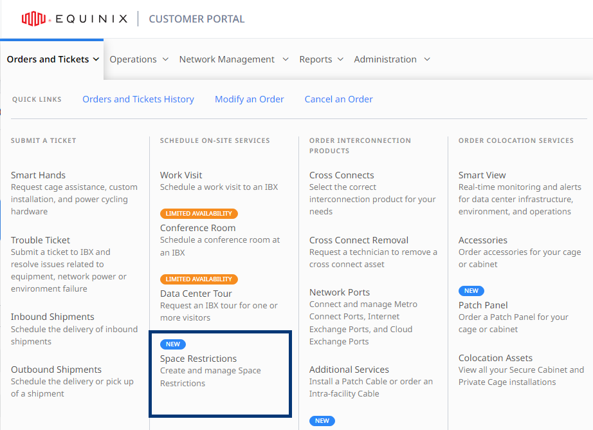Select Space Restrictions
This screenshot has height=430, width=593.
198,359
